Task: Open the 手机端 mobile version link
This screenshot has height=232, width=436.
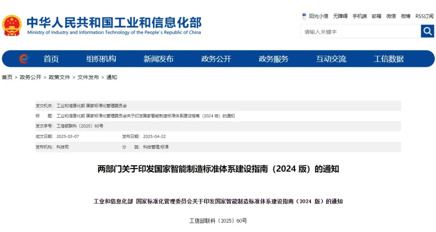Action: coord(359,16)
